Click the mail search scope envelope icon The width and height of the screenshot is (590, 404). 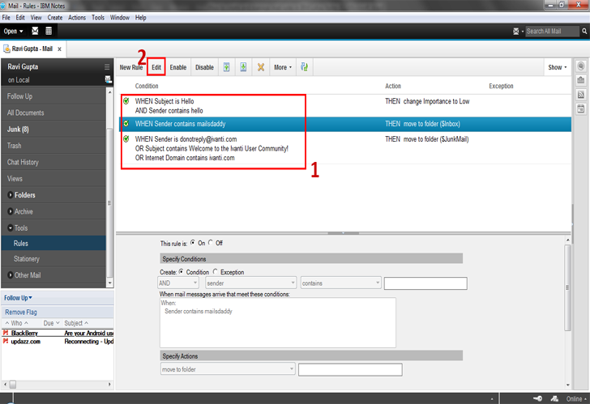516,32
